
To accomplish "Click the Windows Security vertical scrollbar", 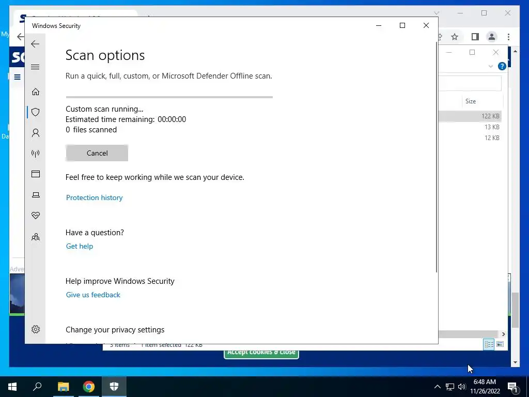I will click(x=437, y=157).
